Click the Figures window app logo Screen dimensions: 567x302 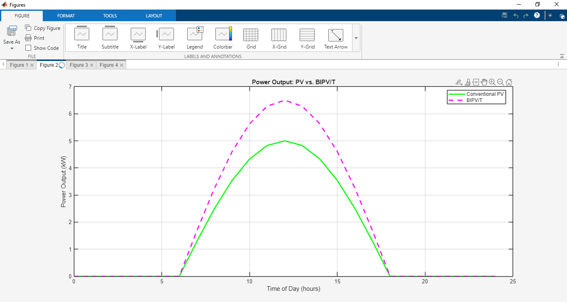click(5, 5)
